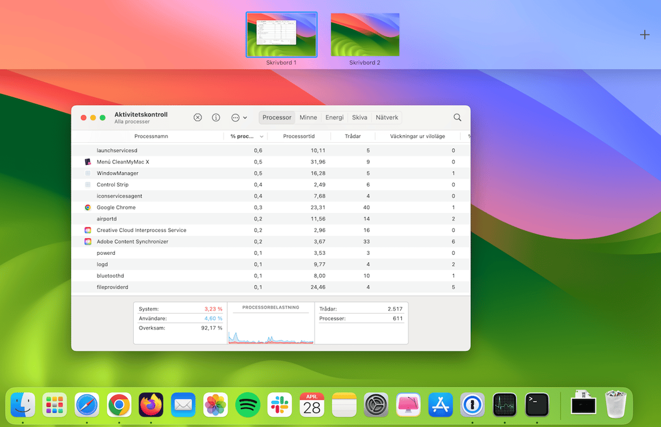Open 1Password in the dock

coord(472,405)
